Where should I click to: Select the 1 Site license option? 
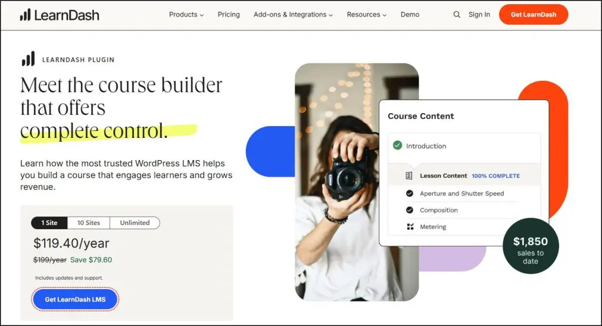pos(49,223)
